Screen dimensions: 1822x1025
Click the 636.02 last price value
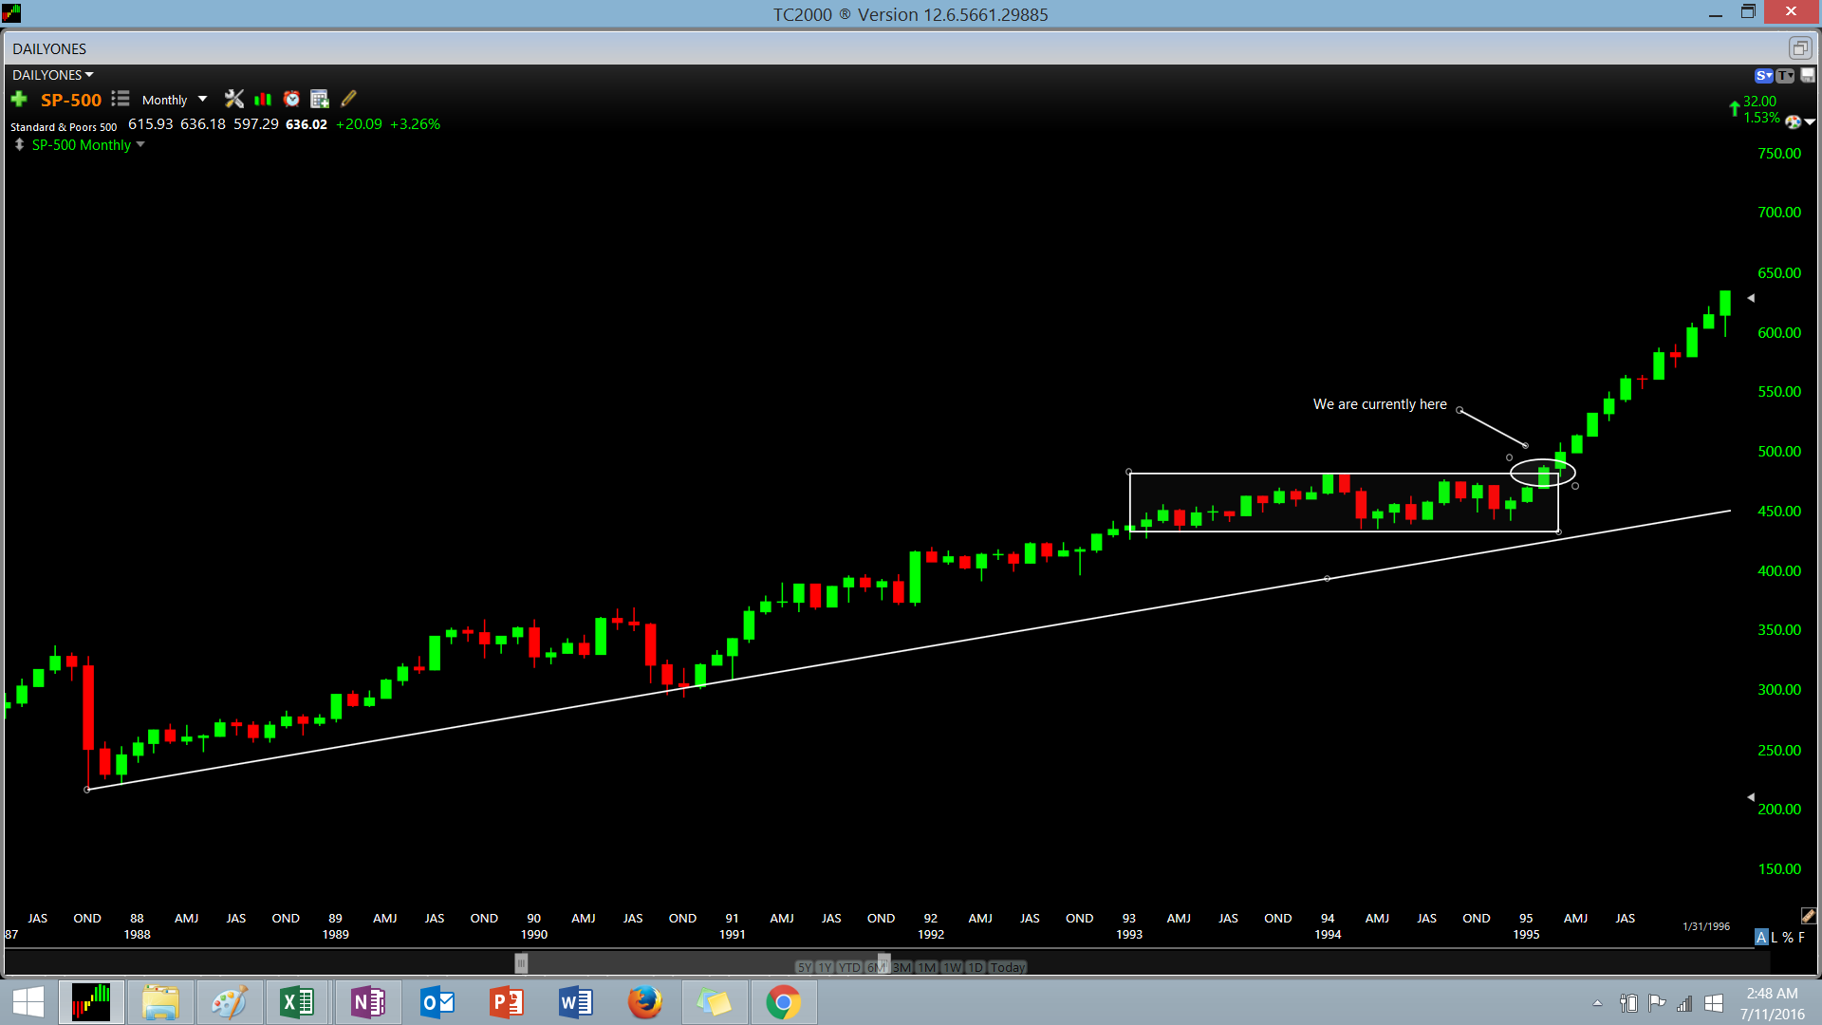(307, 124)
